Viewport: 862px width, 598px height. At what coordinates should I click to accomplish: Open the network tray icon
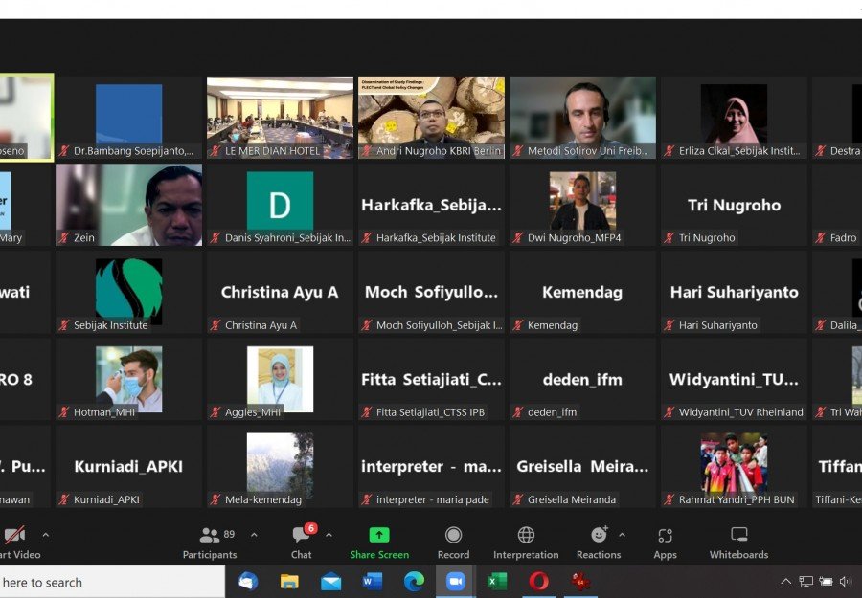click(806, 582)
